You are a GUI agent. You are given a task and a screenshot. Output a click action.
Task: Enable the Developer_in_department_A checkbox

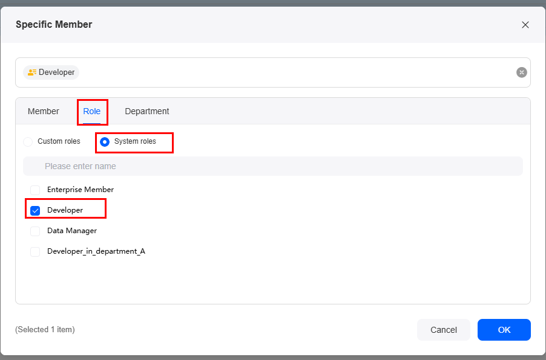pos(35,252)
